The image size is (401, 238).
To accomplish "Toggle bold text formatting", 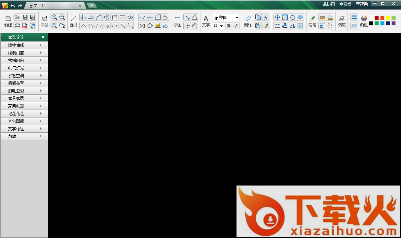I will 228,26.
